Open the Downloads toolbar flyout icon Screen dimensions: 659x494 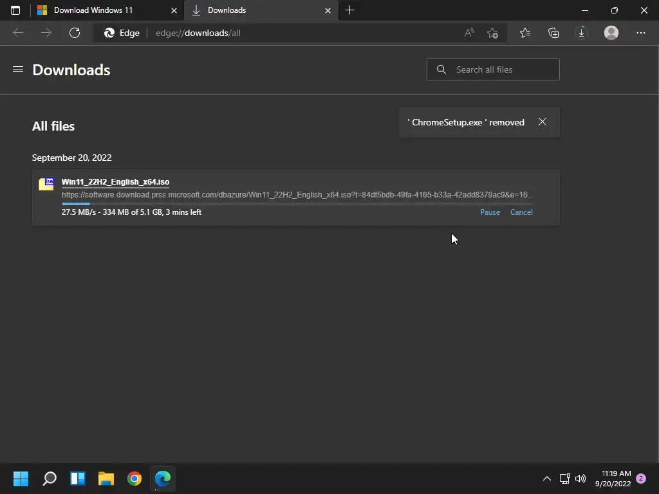(x=582, y=33)
